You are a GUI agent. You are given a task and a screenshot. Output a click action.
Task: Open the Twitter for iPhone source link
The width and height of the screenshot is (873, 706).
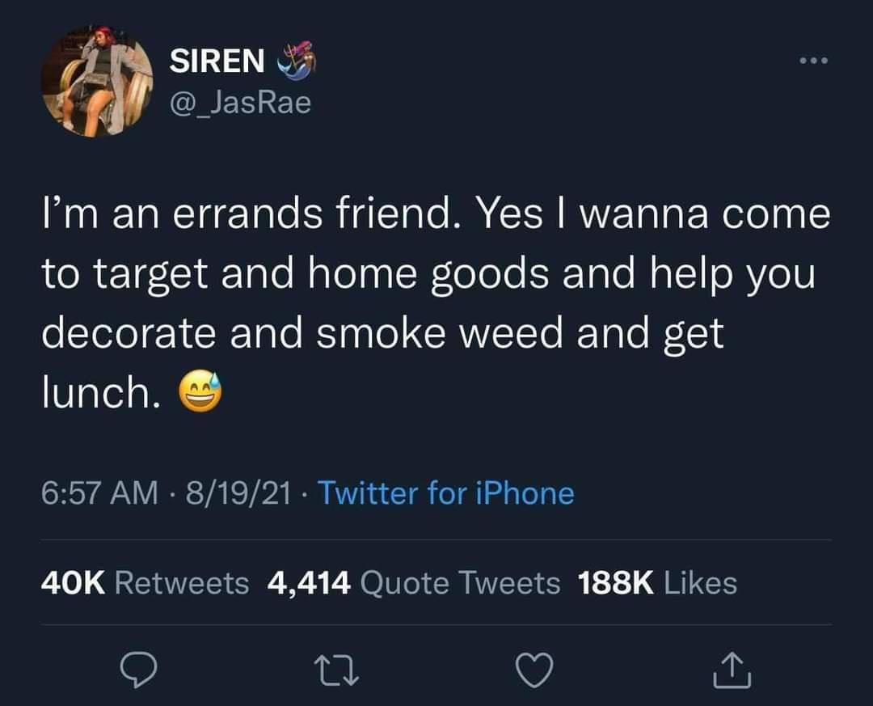tap(445, 493)
